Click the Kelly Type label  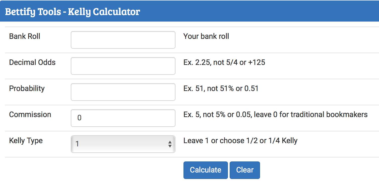coord(26,141)
